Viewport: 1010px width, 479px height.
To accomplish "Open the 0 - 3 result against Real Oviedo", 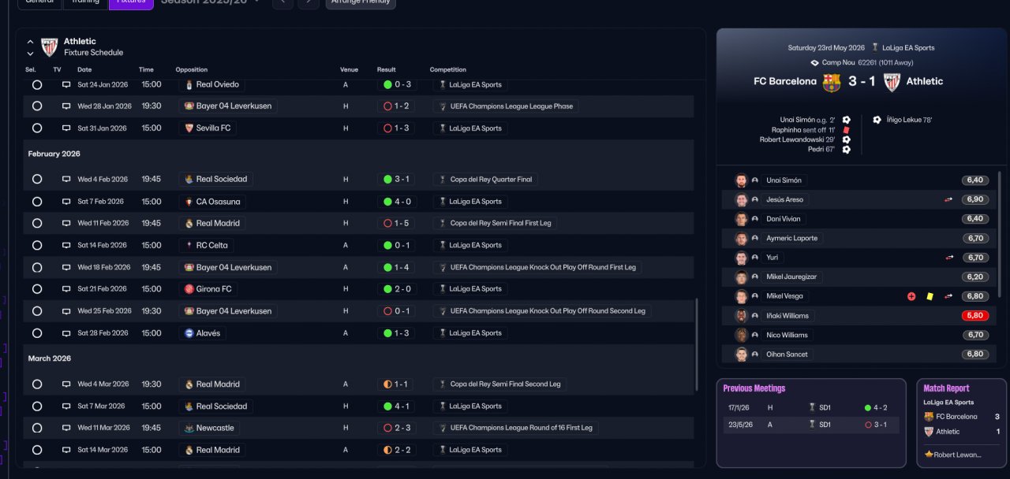I will point(397,84).
